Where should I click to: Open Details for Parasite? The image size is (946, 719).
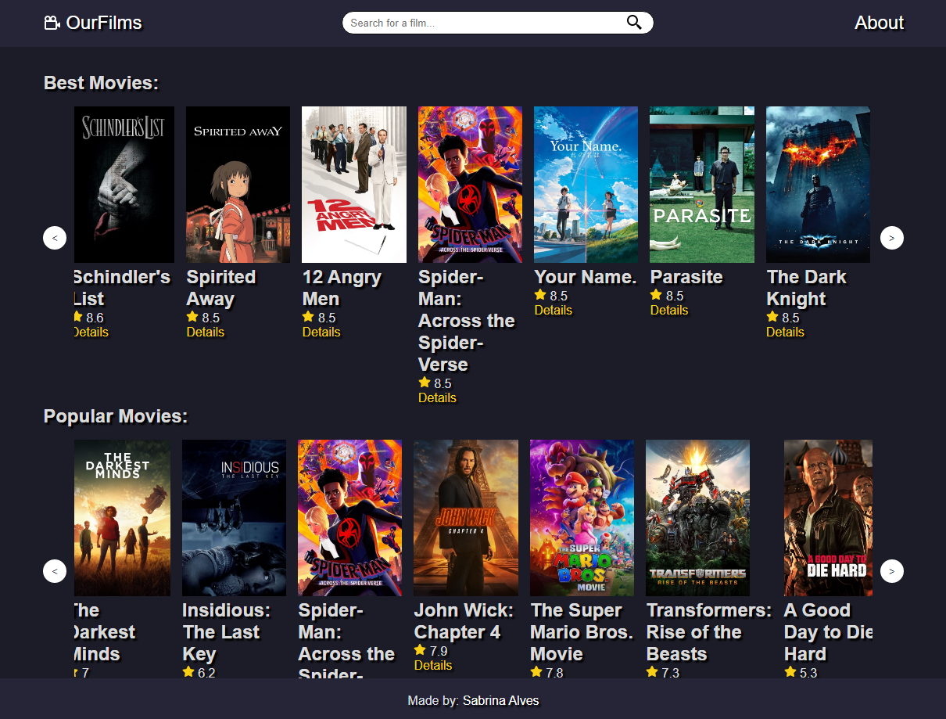669,310
